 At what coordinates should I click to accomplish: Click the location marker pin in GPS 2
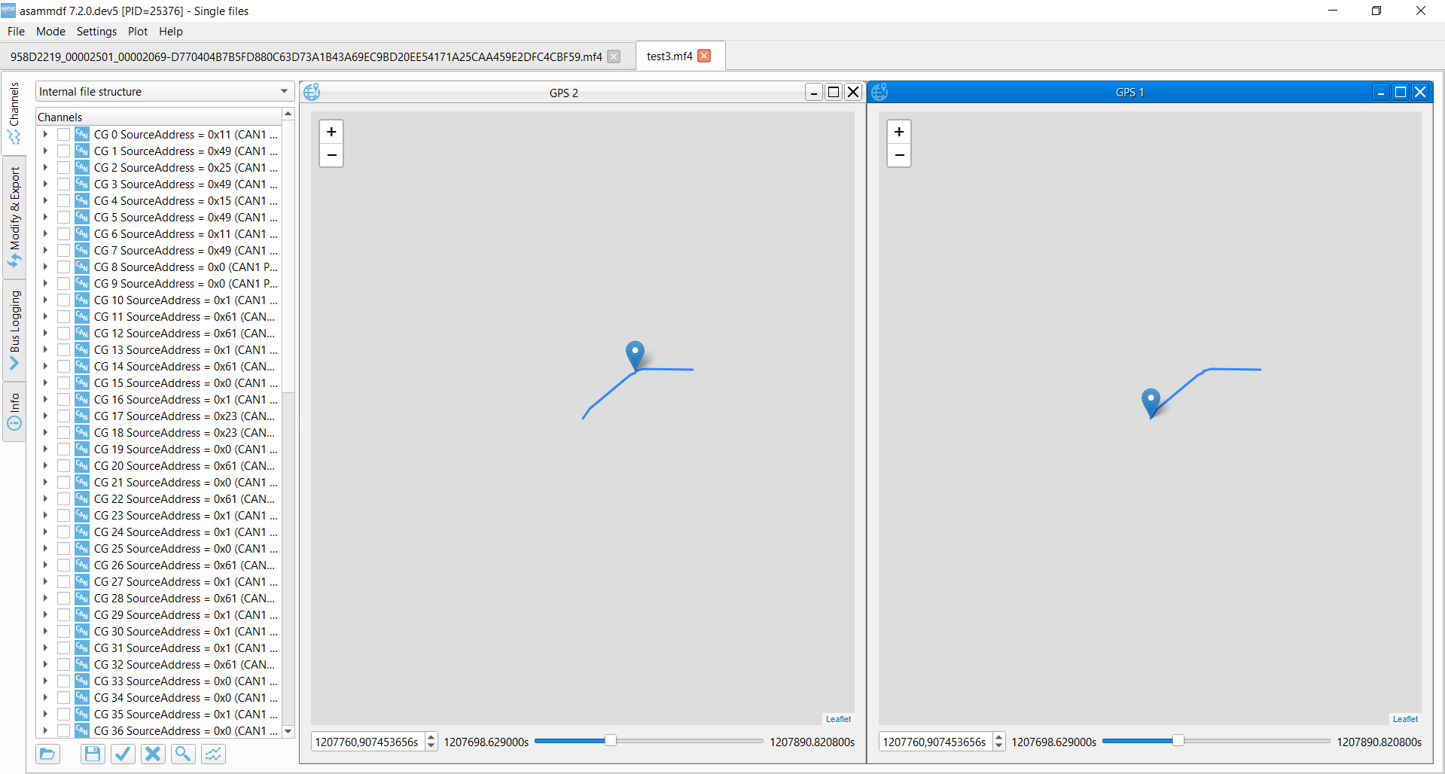point(635,354)
